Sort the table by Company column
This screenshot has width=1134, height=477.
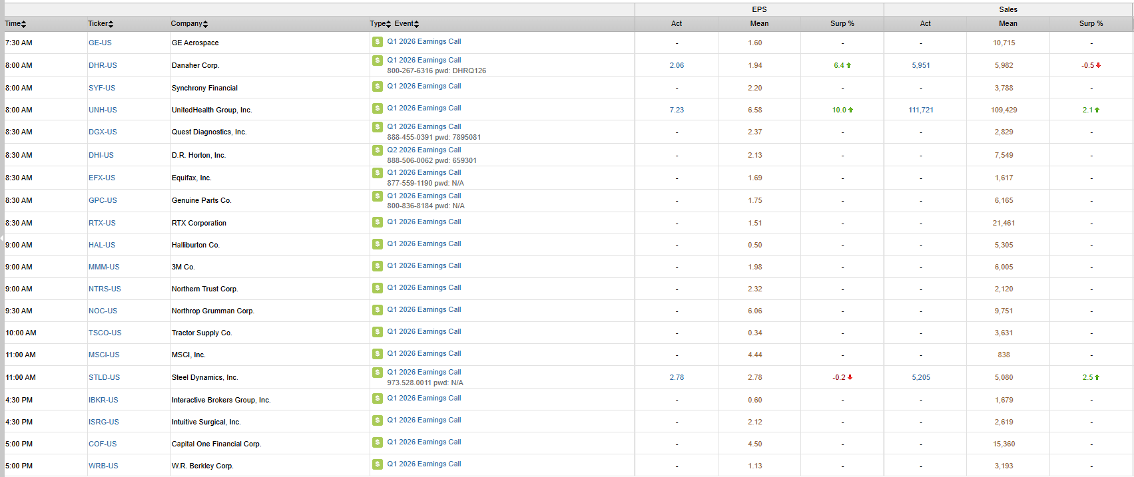(189, 24)
